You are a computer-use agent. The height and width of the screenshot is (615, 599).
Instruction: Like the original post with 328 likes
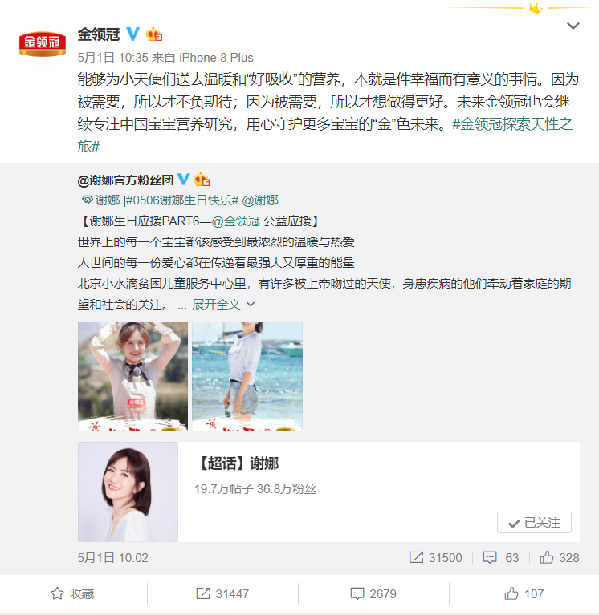point(560,558)
